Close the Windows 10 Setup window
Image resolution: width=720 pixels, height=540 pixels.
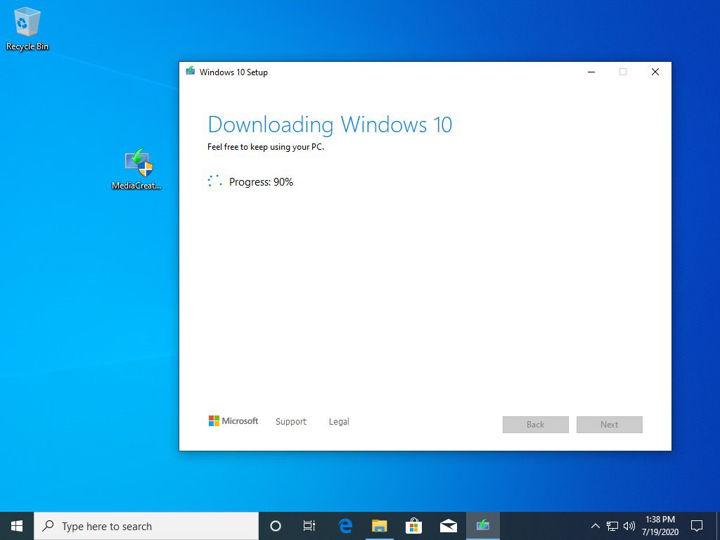coord(655,72)
